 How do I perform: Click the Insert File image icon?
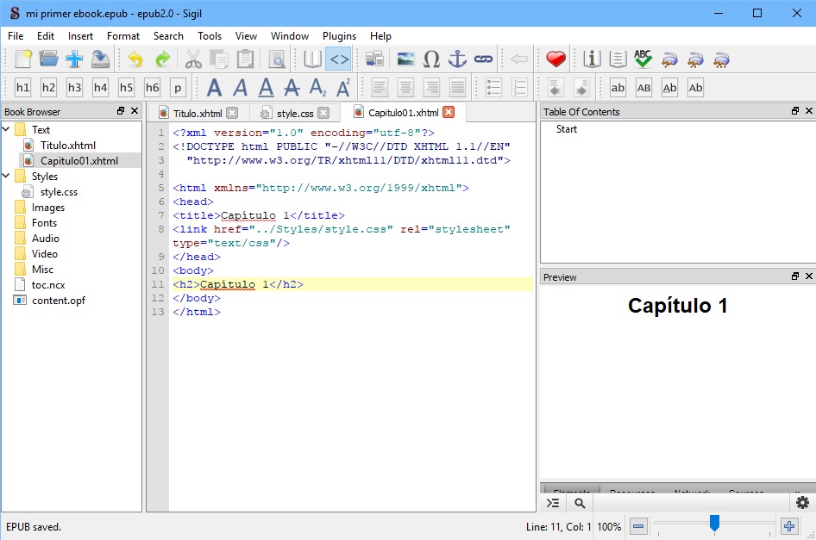tap(405, 59)
